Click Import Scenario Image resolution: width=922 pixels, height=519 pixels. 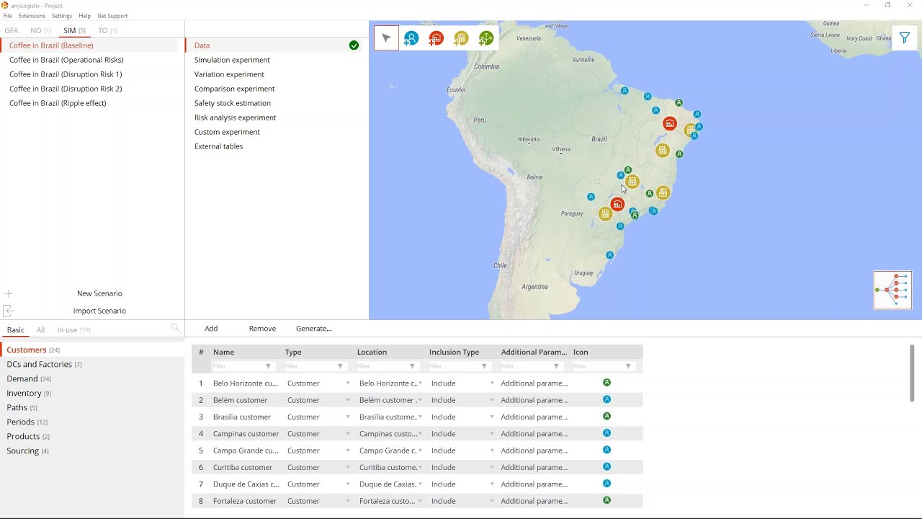tap(99, 311)
